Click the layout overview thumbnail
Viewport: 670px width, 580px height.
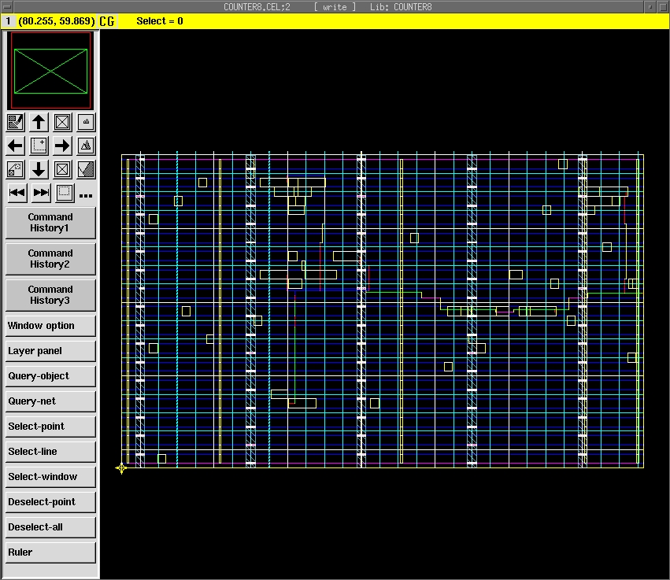pyautogui.click(x=50, y=71)
